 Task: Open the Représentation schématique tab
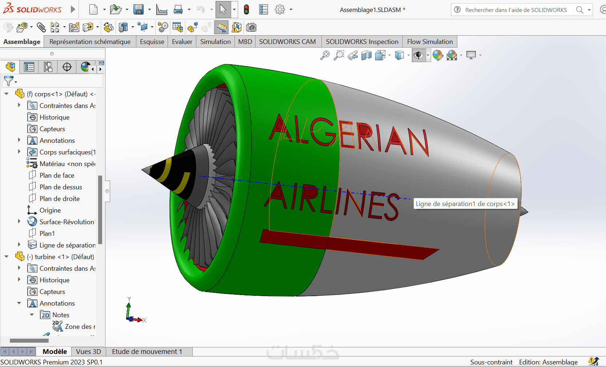click(x=90, y=42)
